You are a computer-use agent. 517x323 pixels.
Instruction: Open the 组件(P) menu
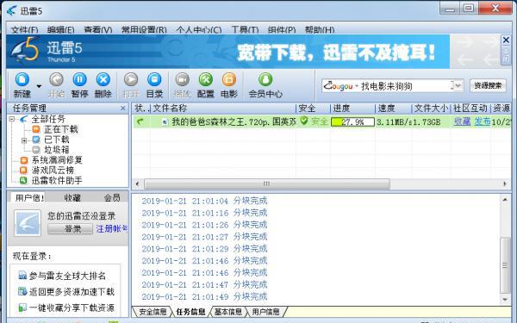tap(282, 30)
